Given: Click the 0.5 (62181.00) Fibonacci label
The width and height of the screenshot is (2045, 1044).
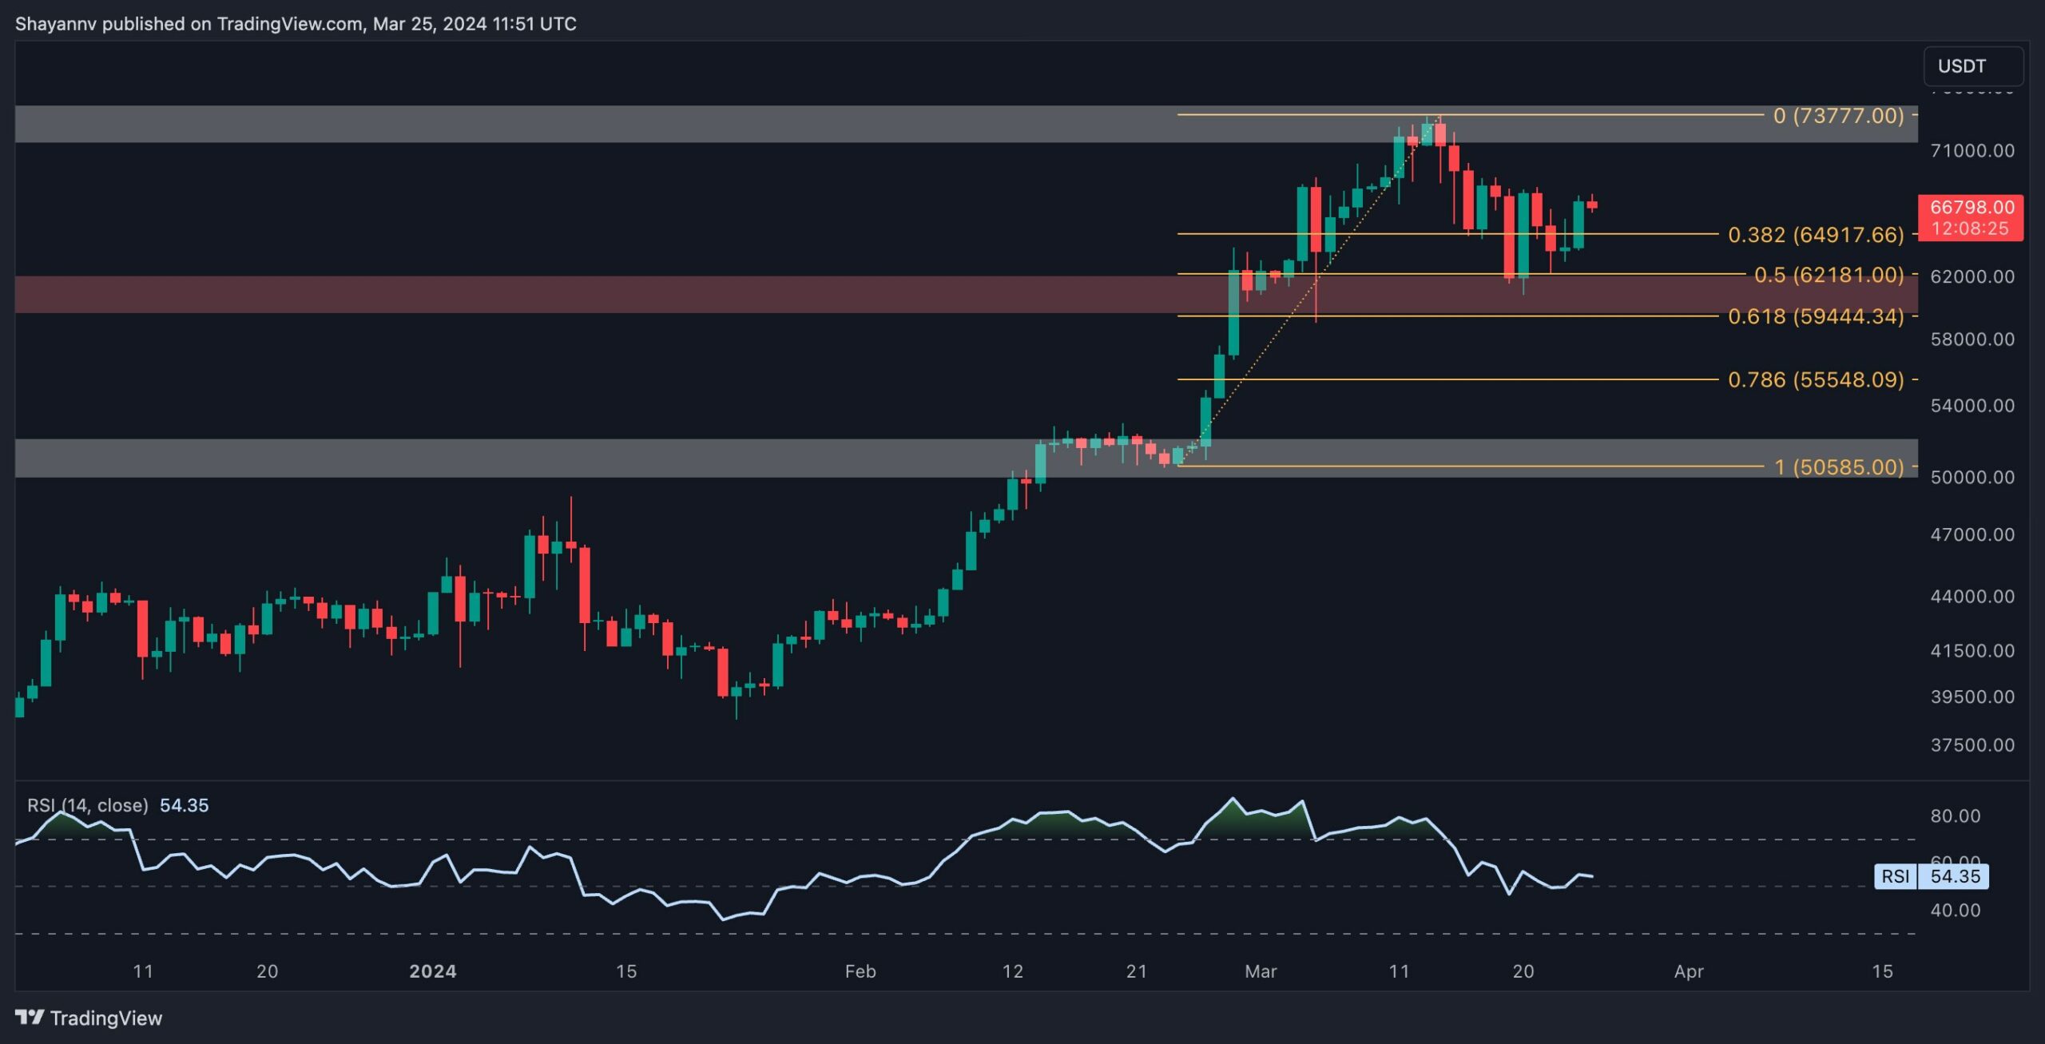Looking at the screenshot, I should [x=1829, y=275].
